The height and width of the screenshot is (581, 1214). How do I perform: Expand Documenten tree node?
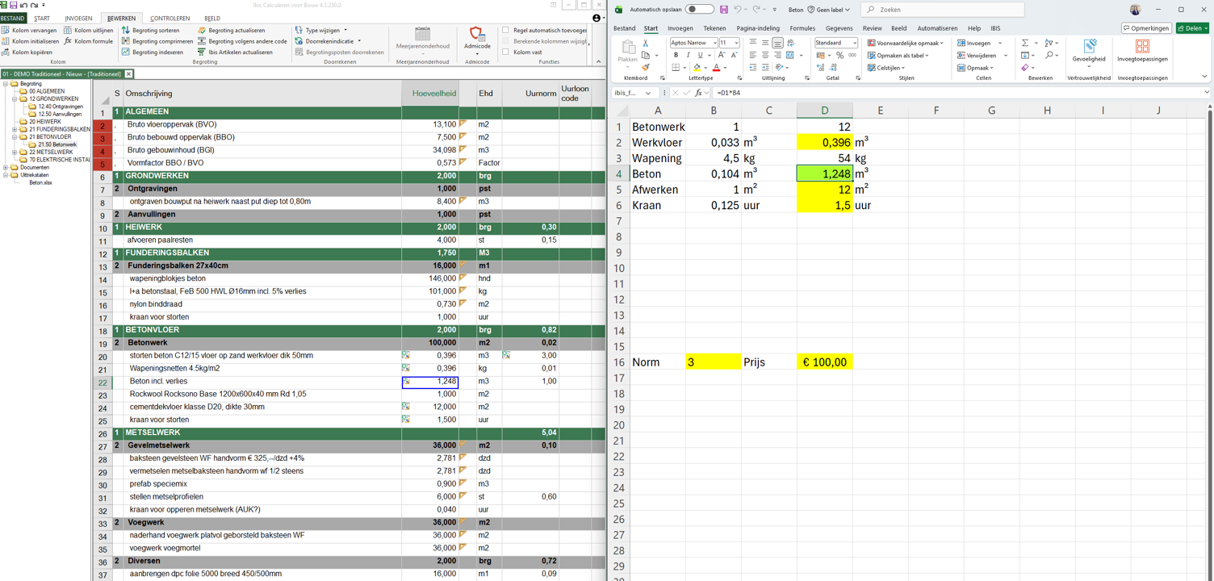tap(6, 167)
